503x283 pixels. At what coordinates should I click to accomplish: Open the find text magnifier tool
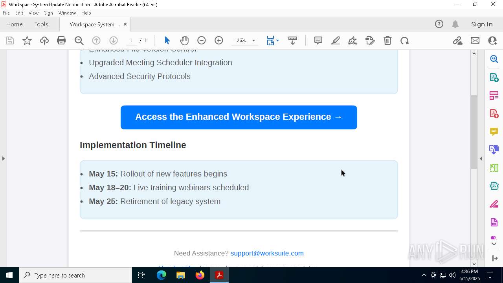[79, 40]
